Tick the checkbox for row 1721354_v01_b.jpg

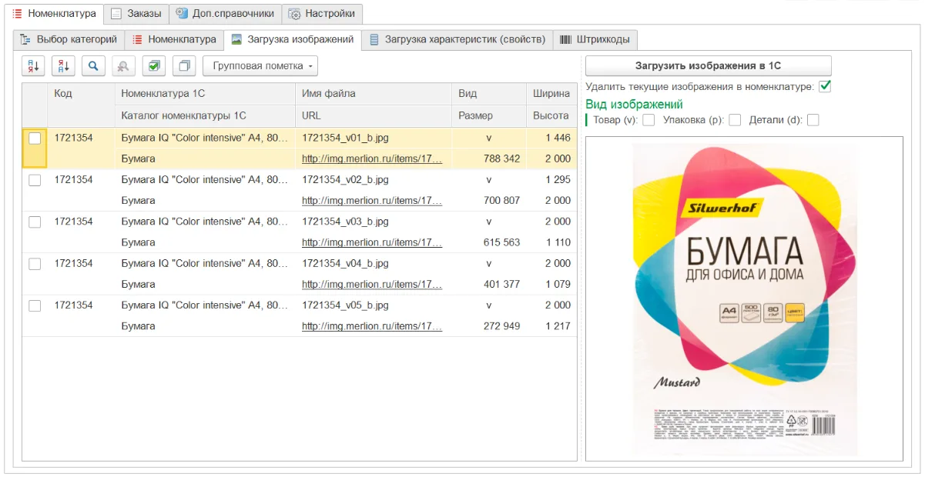(x=35, y=138)
